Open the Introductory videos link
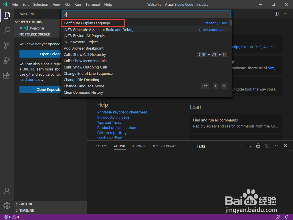The image size is (293, 220). [x=113, y=117]
